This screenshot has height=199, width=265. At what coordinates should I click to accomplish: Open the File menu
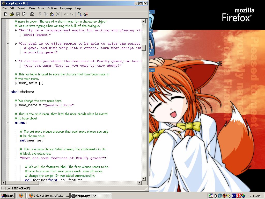[x=4, y=8]
